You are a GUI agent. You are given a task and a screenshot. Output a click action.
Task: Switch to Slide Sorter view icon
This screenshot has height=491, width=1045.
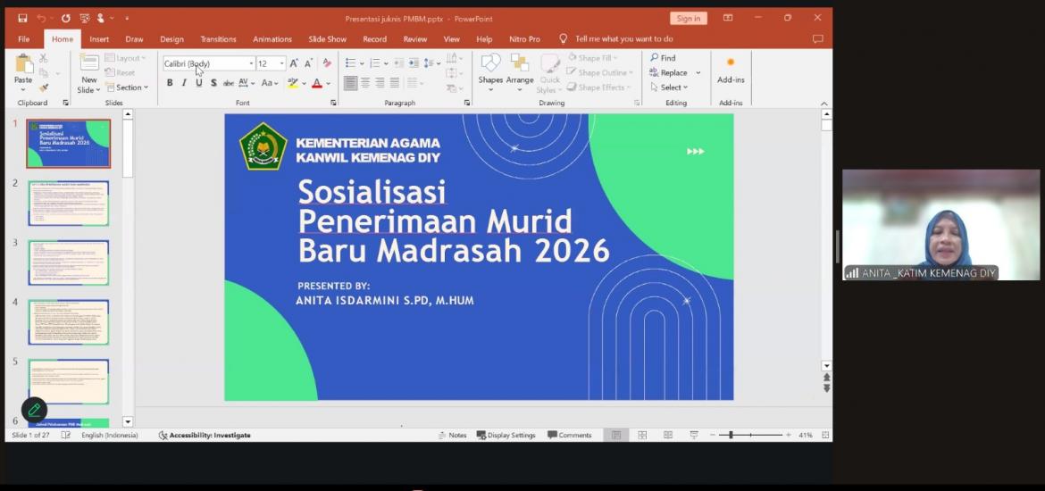642,435
